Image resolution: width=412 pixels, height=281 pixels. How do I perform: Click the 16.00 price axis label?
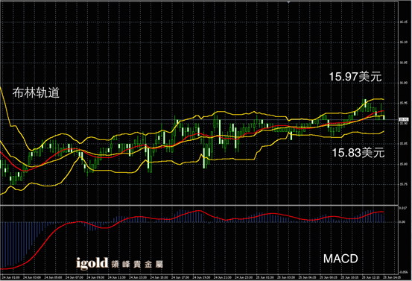click(404, 83)
